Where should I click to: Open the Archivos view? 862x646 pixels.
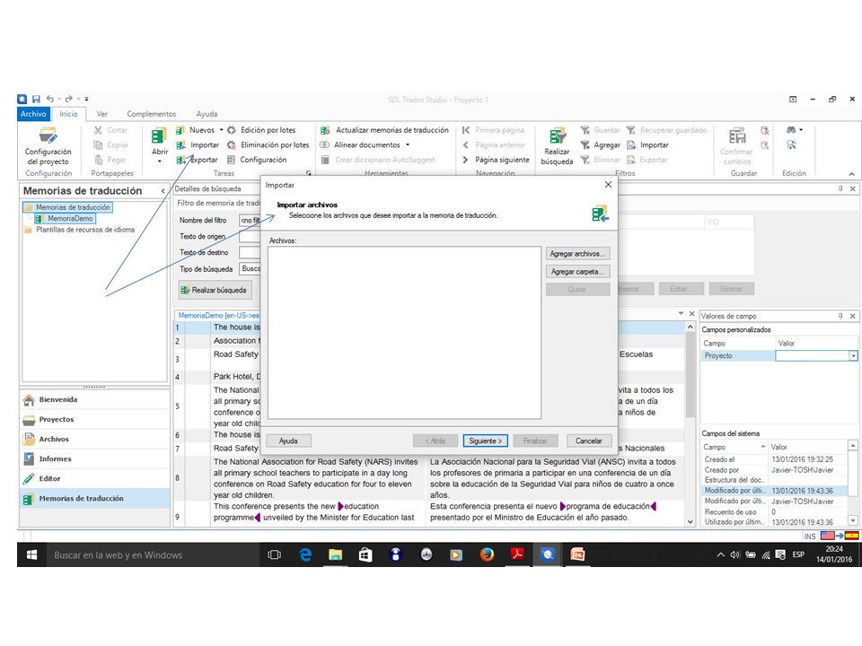click(94, 440)
